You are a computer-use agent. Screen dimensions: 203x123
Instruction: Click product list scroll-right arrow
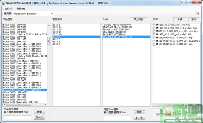coord(45,104)
